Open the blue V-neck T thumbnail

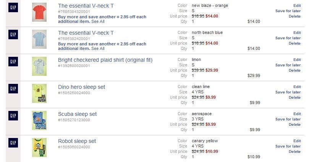(x=39, y=40)
